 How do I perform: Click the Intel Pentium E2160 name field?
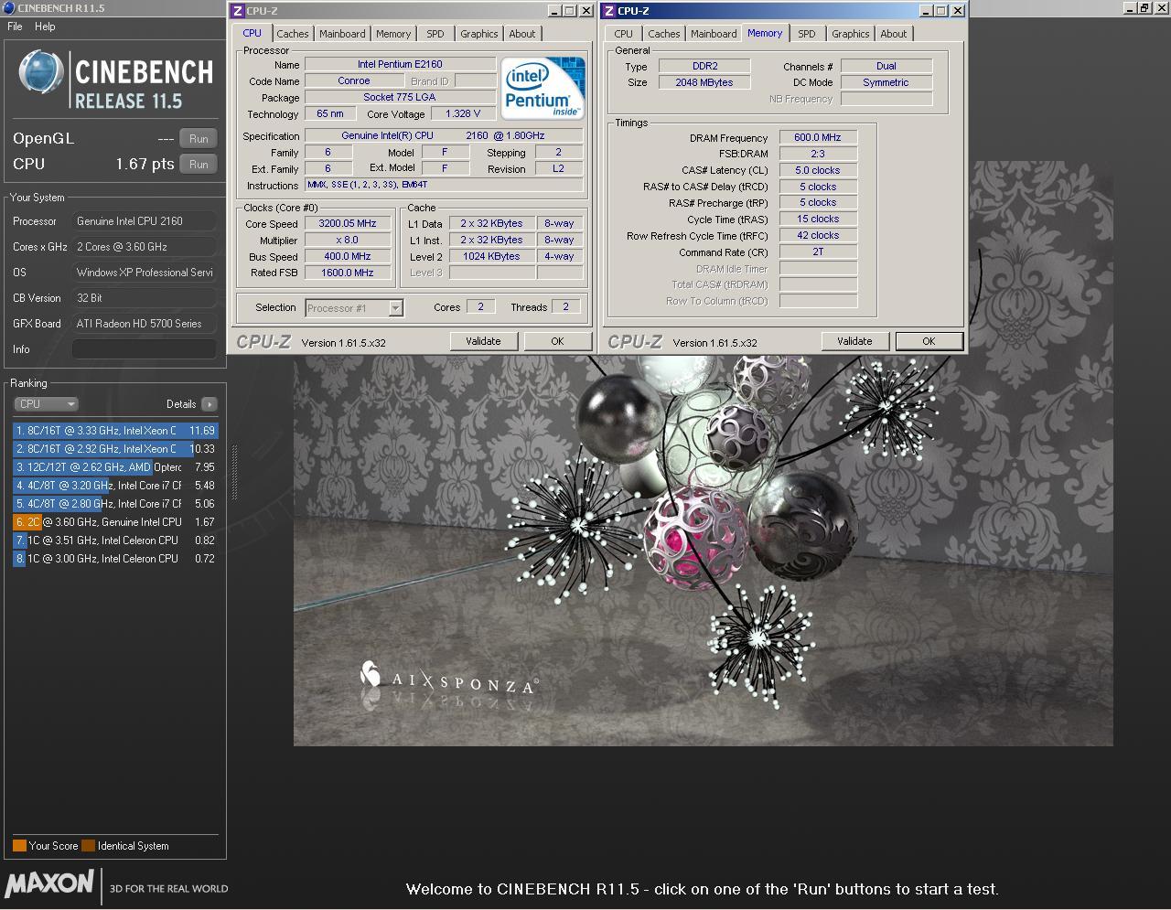pos(400,65)
